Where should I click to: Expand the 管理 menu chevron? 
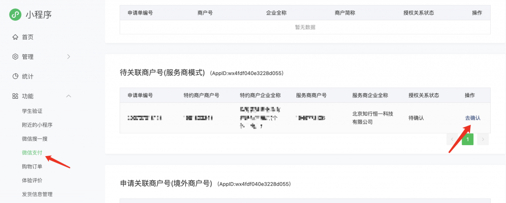pos(69,57)
